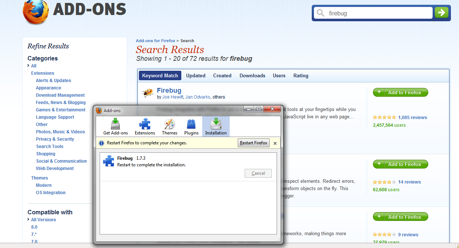
Task: Open the Plugins pane in the Add-ons dialog
Action: click(191, 126)
